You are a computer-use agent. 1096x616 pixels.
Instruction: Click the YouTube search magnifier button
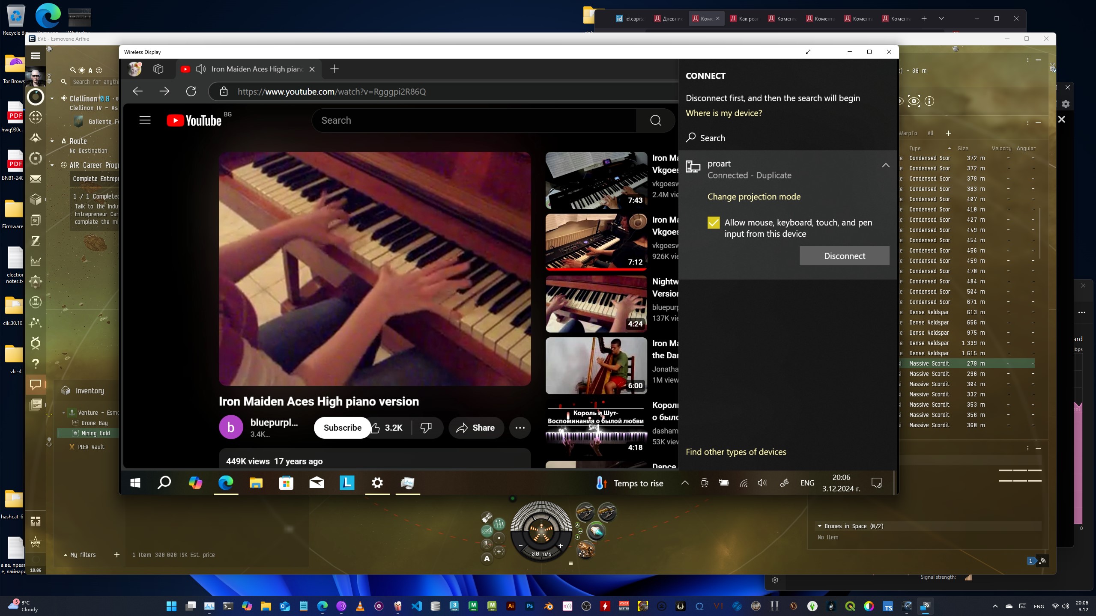[655, 120]
